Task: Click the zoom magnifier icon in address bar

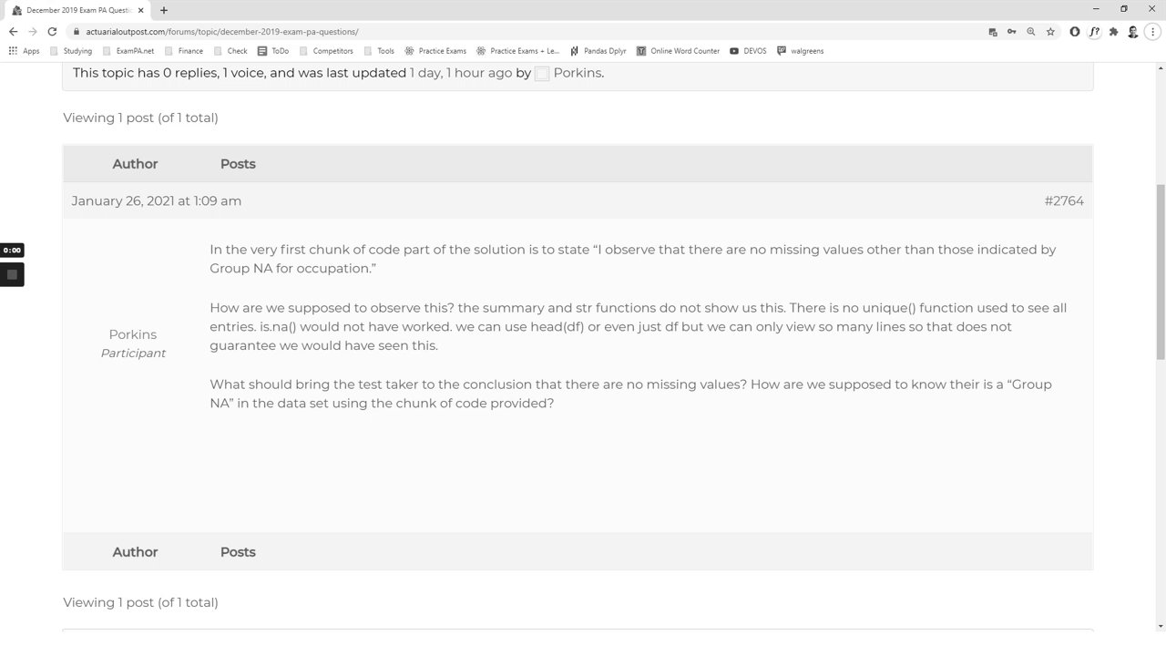Action: [1031, 31]
